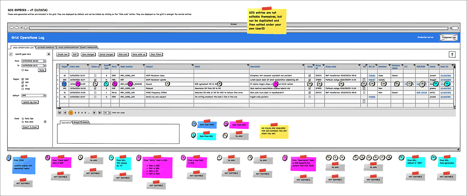The image size is (467, 196).
Task: Click the next page arrow in pager
Action: [94, 113]
